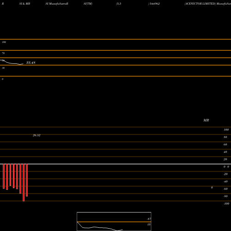The image size is (231, 231).
Task: Click the 30 level label on RSI axis
Action: point(3,68)
